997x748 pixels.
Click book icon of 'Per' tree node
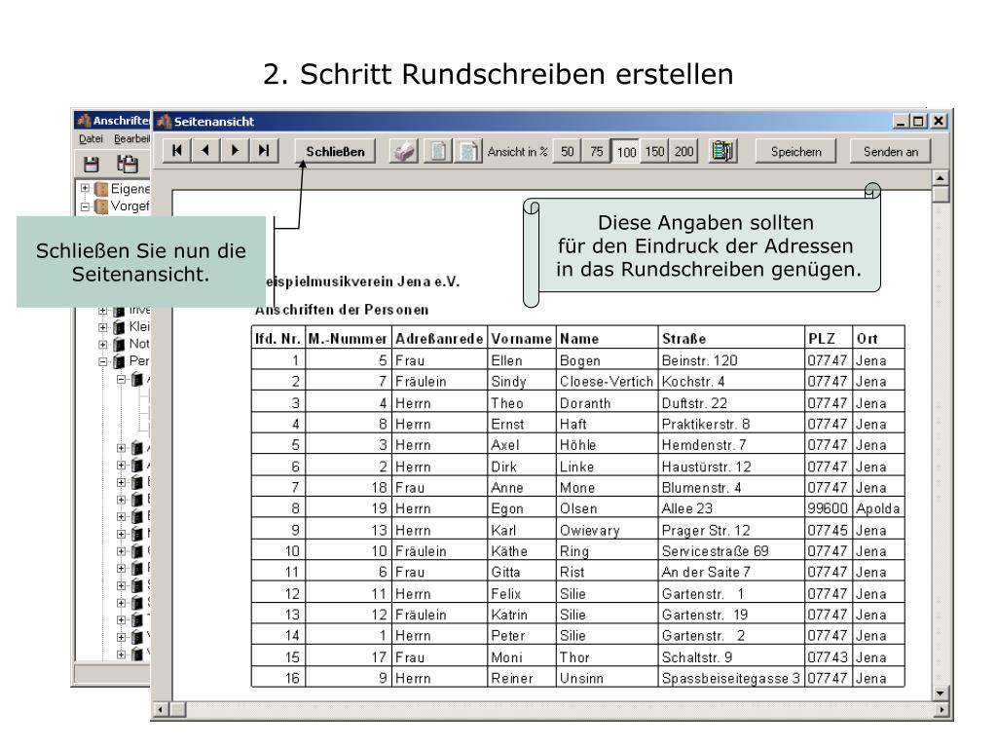click(x=119, y=361)
